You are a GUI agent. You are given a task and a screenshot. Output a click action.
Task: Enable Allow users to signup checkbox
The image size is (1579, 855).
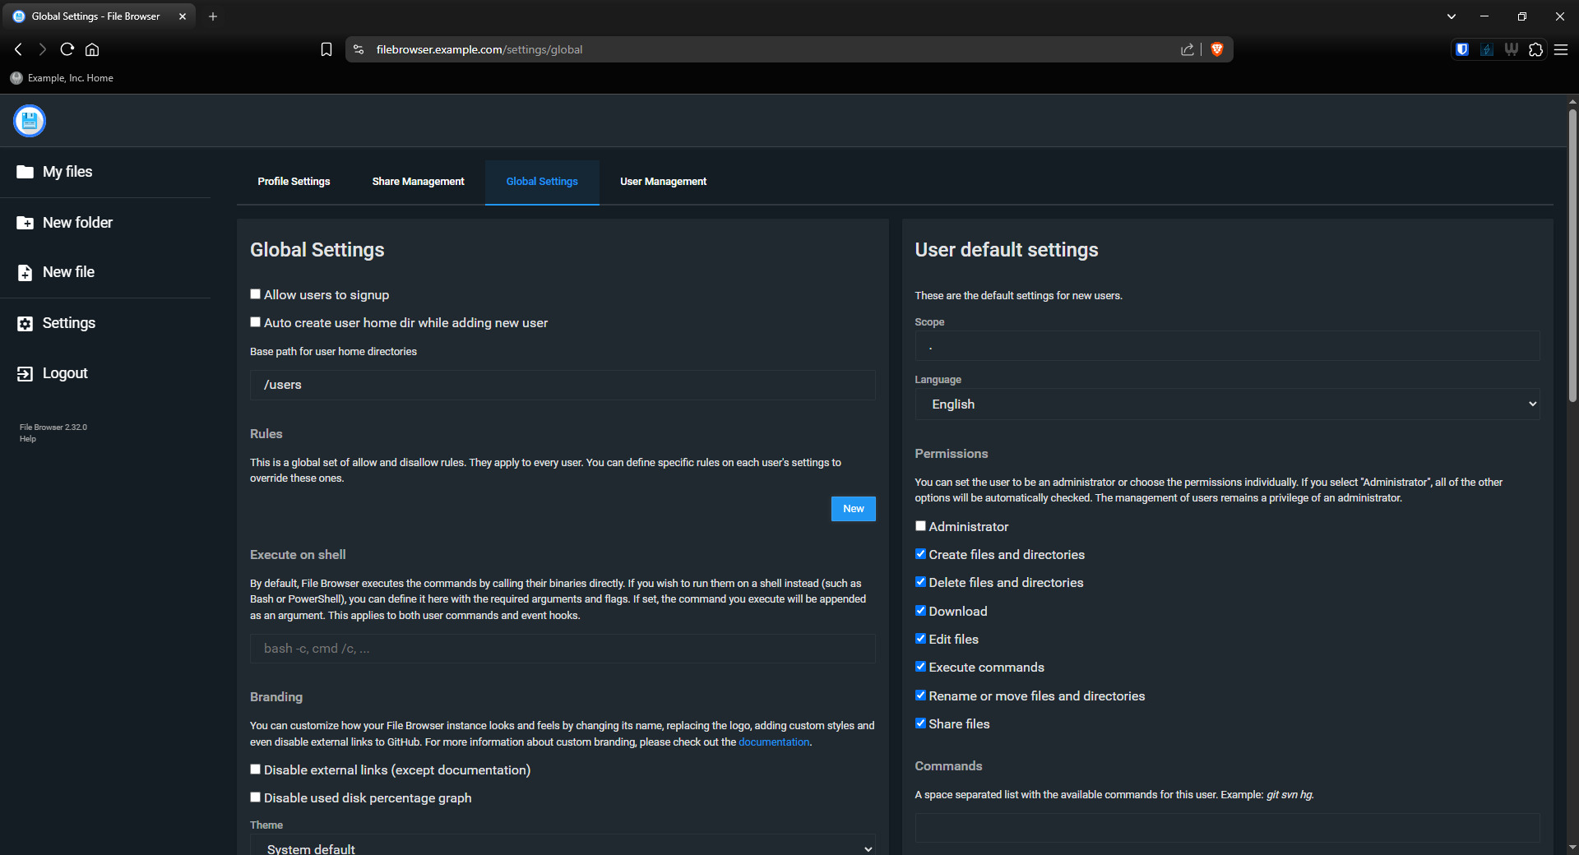[x=256, y=294]
